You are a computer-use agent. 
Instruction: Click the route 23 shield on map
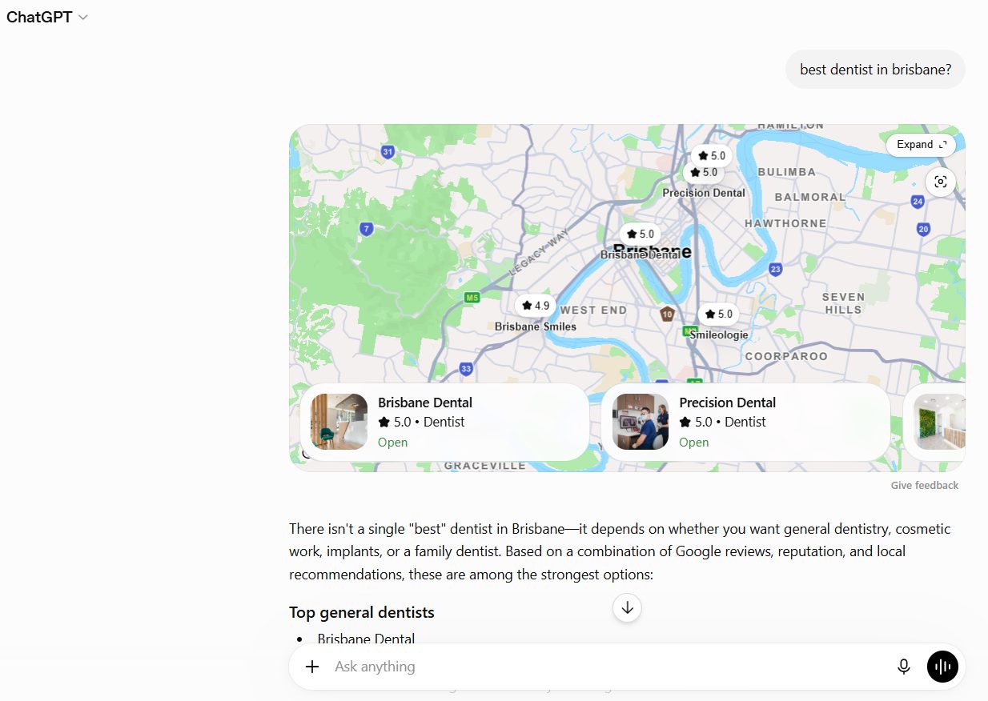(x=775, y=269)
